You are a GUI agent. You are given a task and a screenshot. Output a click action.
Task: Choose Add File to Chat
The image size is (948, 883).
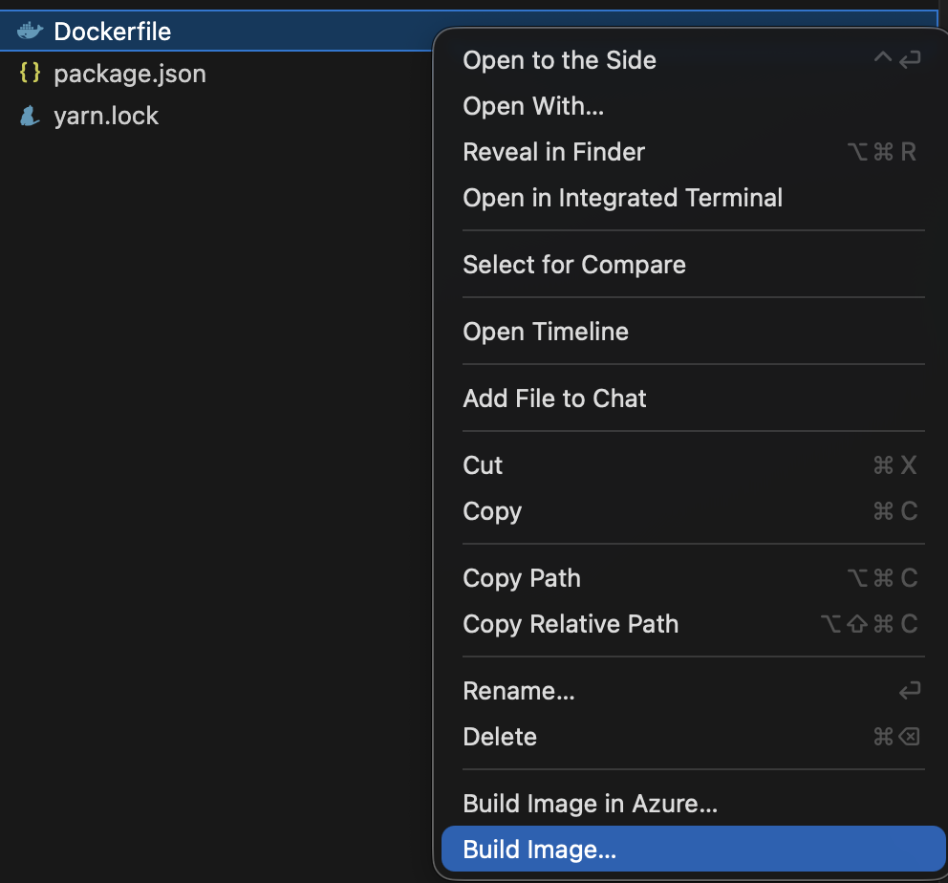pos(554,398)
